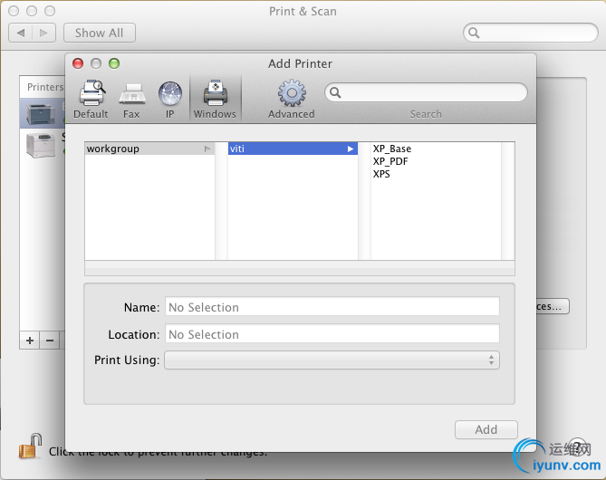Click the Location input field
Screen dimensions: 606x480
coord(332,333)
